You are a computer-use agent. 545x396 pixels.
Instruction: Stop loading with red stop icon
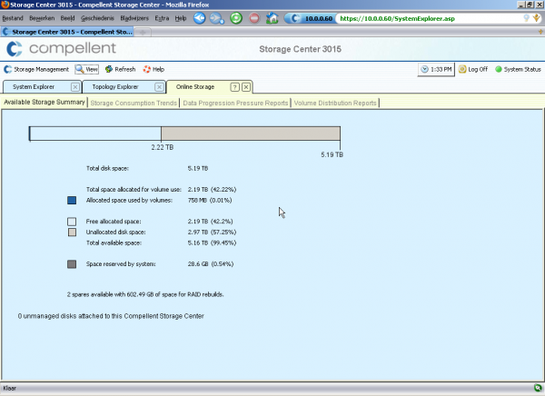pos(254,18)
